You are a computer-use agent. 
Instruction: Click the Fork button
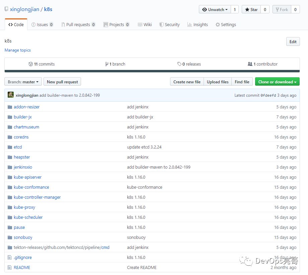tap(282, 9)
